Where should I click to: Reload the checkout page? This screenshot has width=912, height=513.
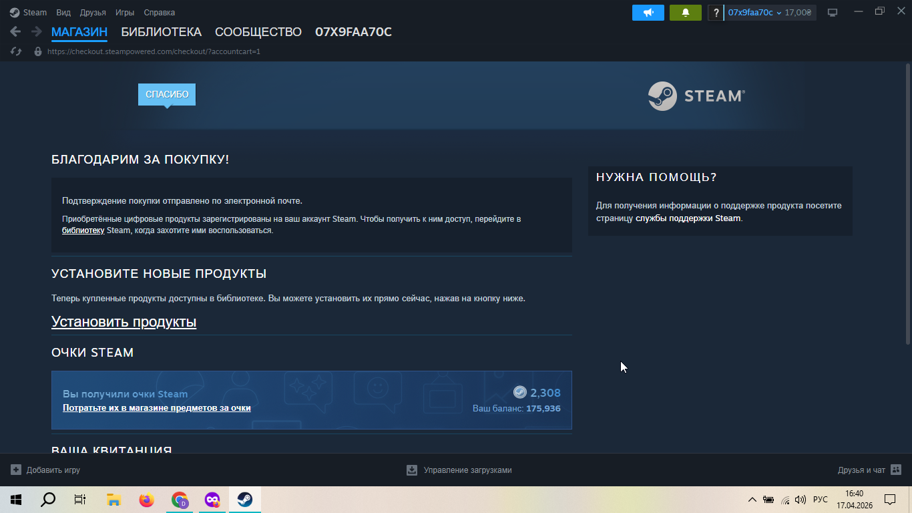[x=16, y=51]
